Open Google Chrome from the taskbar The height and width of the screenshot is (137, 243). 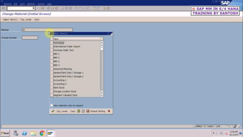point(42,133)
